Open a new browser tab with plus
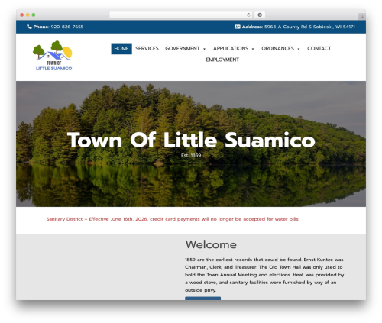Screen dimensions: 382x323 362,17
